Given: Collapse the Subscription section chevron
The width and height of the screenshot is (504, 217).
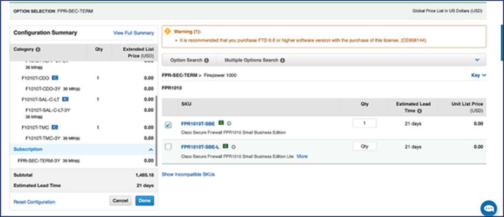Looking at the screenshot, I should (x=151, y=150).
